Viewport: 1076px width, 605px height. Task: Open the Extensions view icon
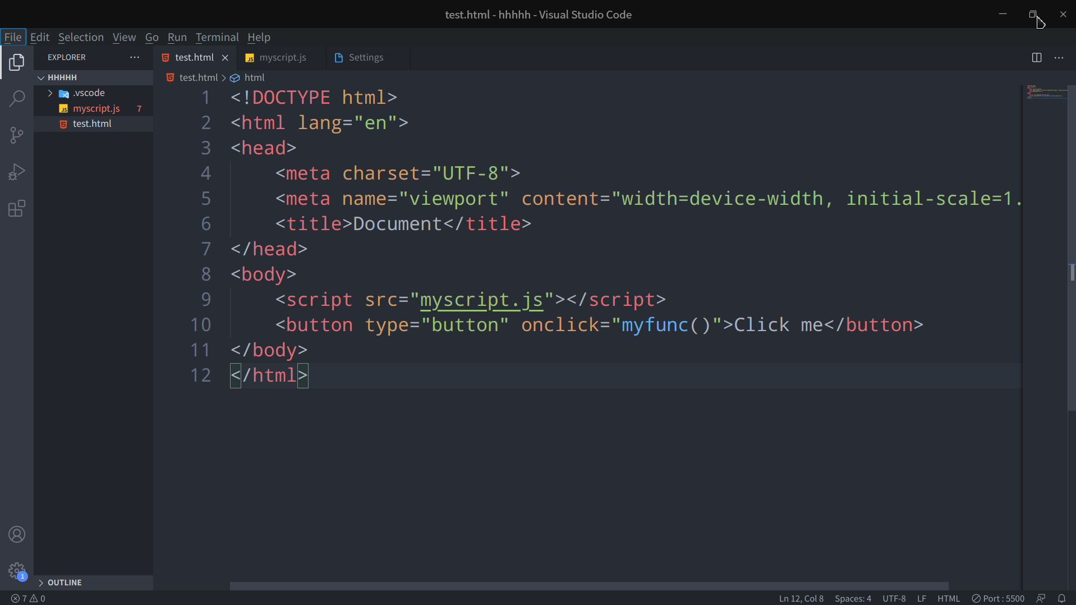17,209
